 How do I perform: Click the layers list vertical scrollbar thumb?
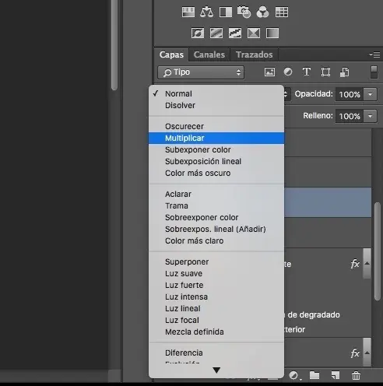(x=378, y=251)
